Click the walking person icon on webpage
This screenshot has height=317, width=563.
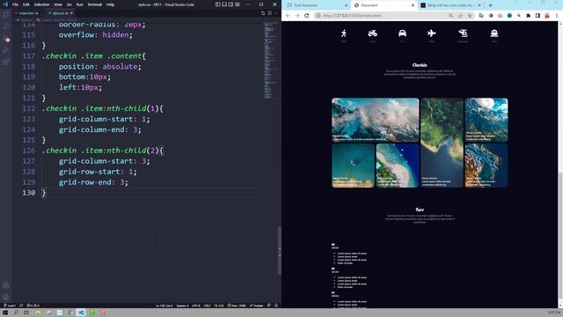click(344, 33)
